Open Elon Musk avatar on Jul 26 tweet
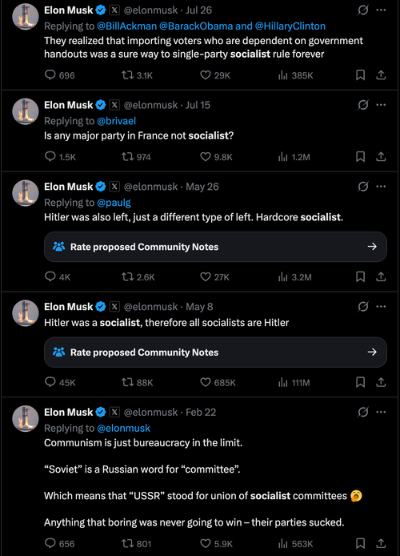 point(25,17)
